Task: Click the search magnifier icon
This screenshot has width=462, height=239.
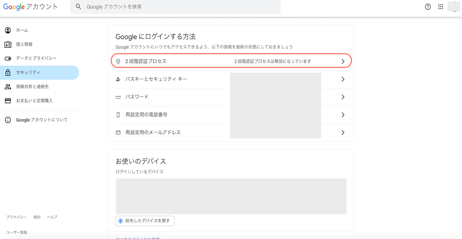Action: pos(78,7)
